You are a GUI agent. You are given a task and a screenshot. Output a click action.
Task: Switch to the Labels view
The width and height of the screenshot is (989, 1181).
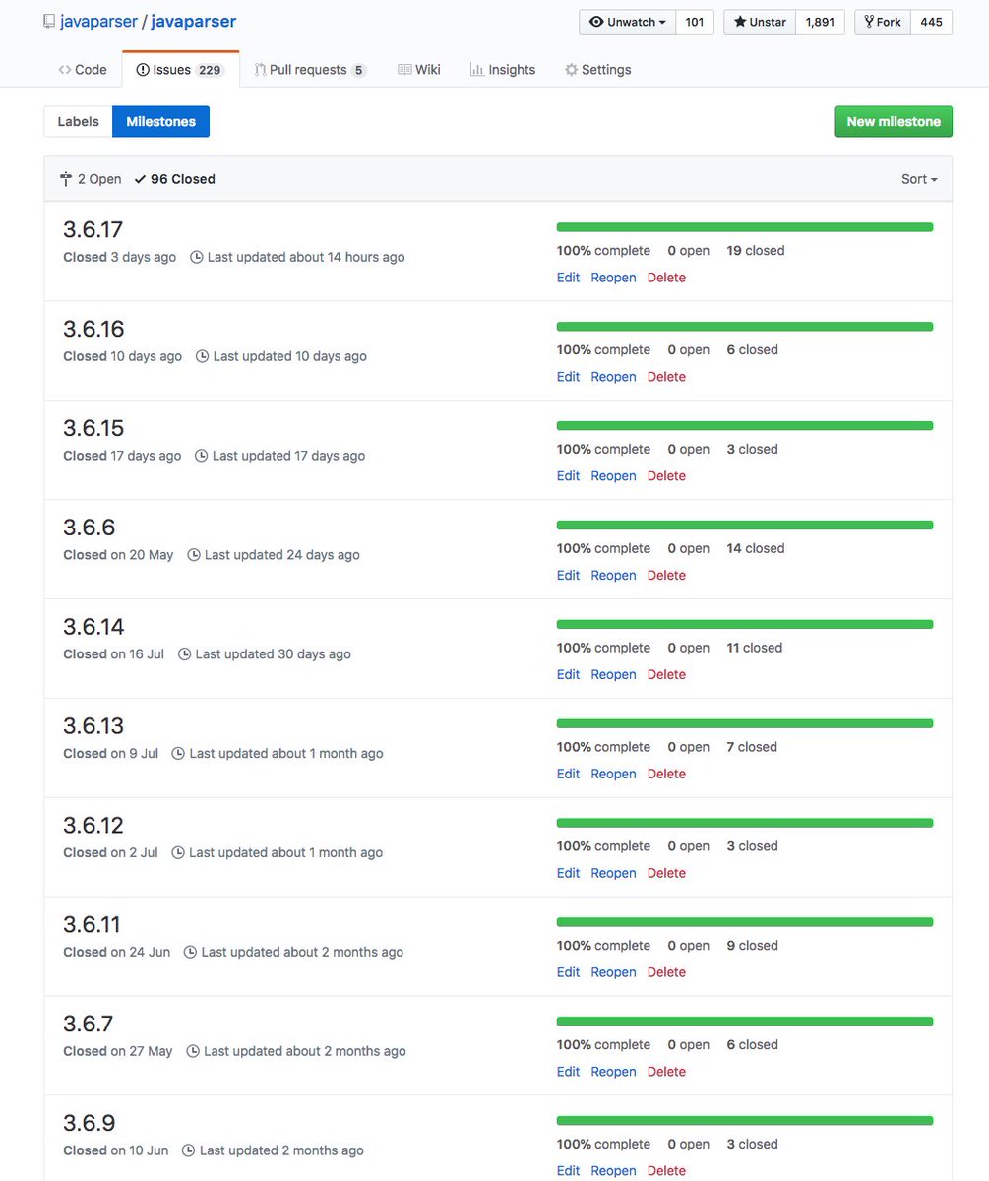[79, 122]
